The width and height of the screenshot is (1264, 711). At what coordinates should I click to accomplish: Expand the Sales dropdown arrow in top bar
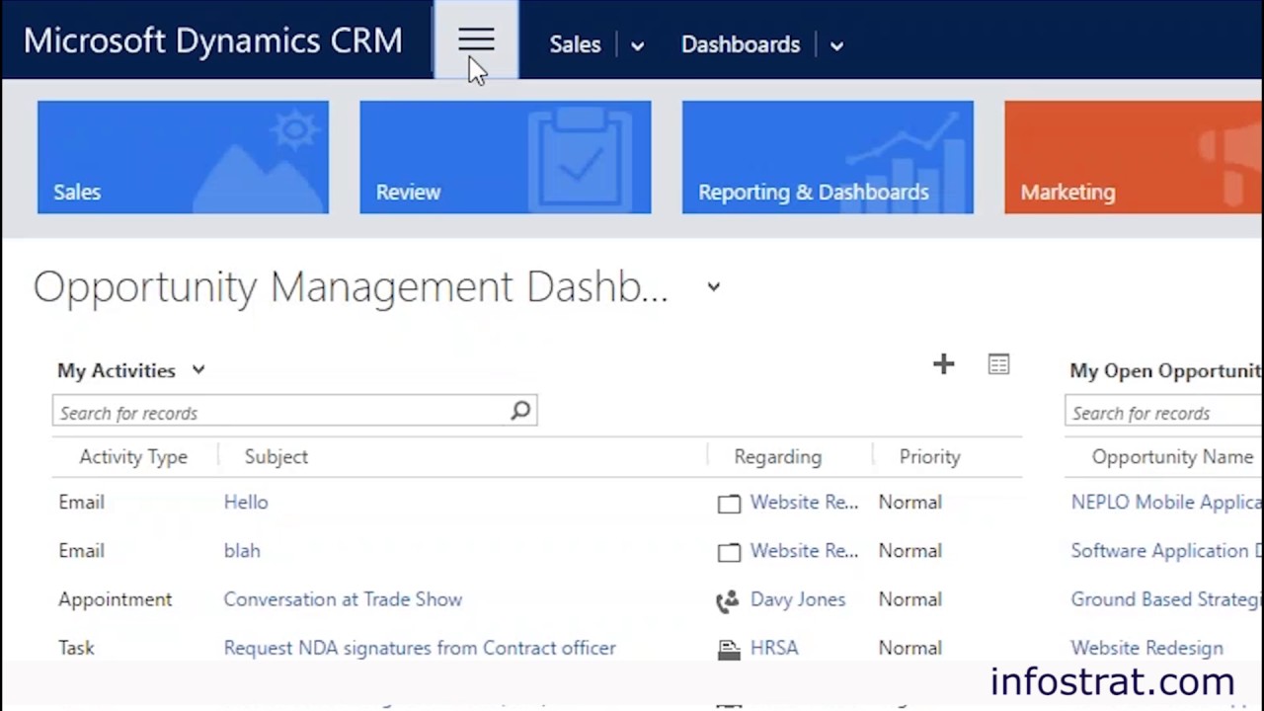637,45
